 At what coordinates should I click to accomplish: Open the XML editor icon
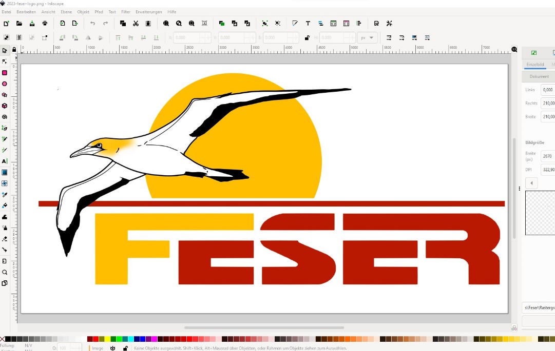tap(333, 23)
